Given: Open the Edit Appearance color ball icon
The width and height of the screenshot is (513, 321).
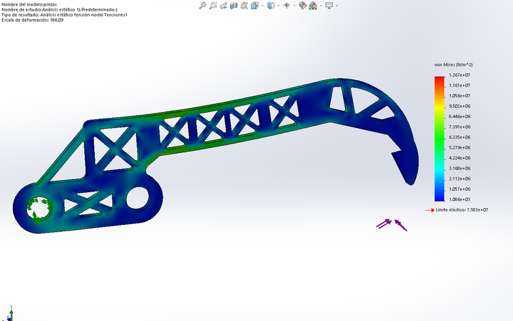Looking at the screenshot, I should click(x=301, y=6).
